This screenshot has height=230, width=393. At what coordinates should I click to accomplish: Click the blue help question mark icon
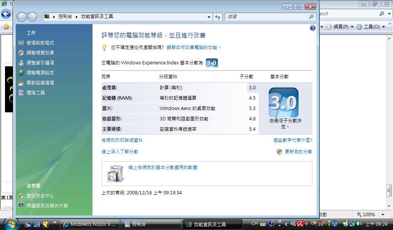click(x=312, y=28)
